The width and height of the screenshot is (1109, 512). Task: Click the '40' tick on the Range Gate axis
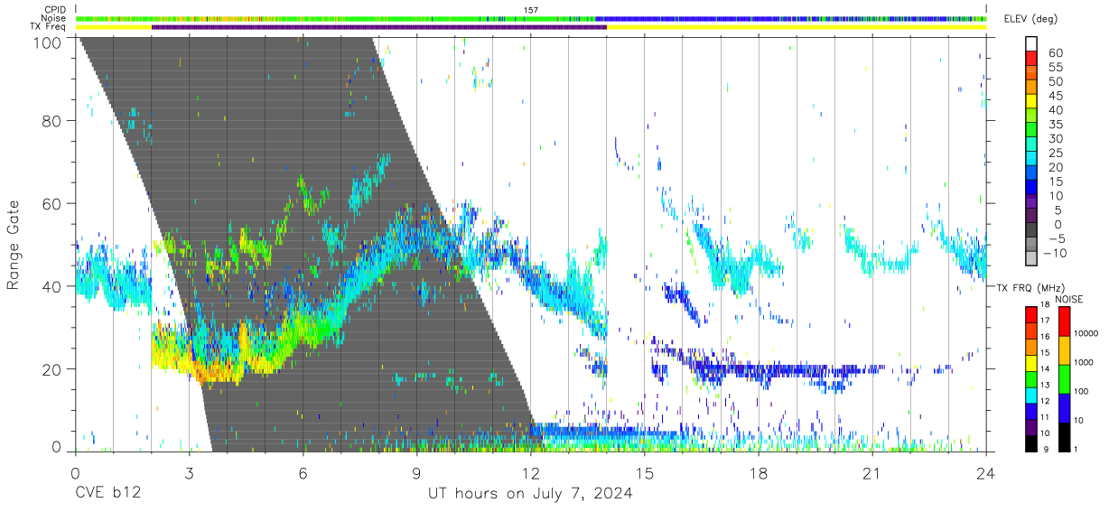coord(51,286)
